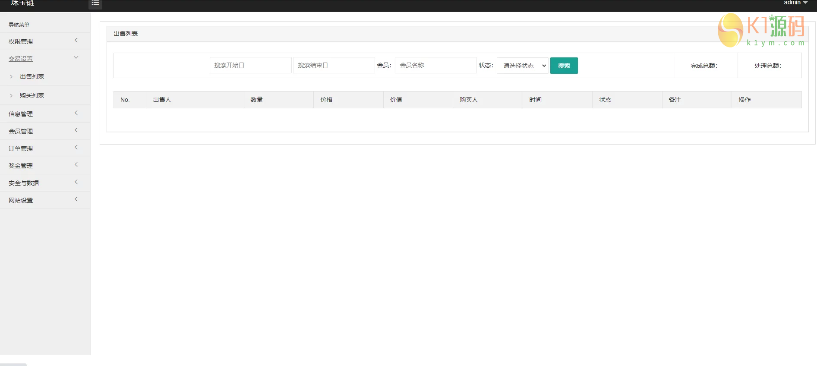The width and height of the screenshot is (817, 366).
Task: Expand the 权限管理 menu
Action: tap(45, 41)
